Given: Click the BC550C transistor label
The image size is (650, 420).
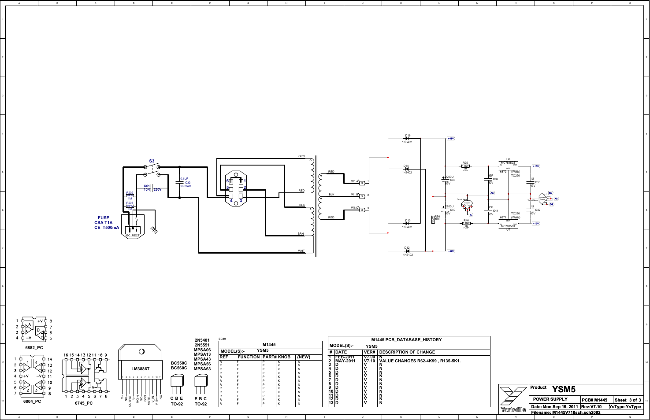Looking at the screenshot, I should pyautogui.click(x=179, y=363).
